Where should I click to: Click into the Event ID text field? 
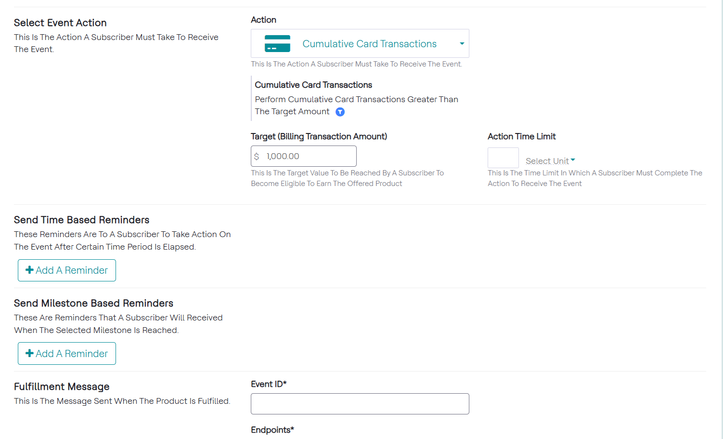coord(360,404)
